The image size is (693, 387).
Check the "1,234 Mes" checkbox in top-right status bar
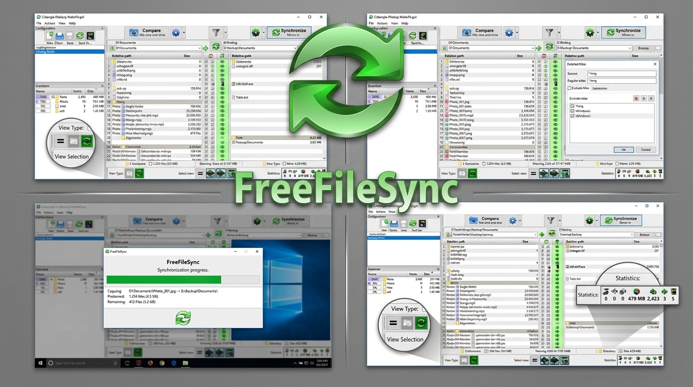point(484,164)
